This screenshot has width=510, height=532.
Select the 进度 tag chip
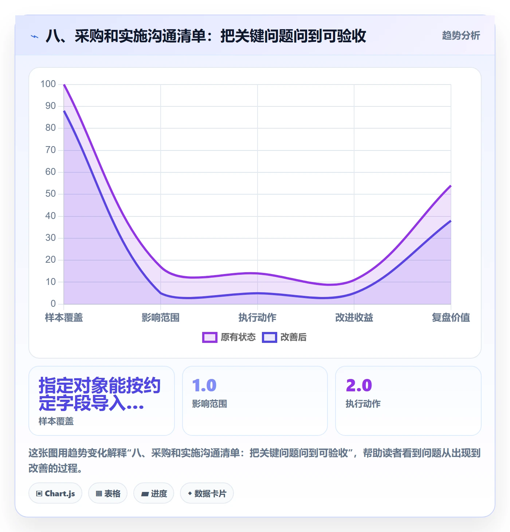[154, 493]
